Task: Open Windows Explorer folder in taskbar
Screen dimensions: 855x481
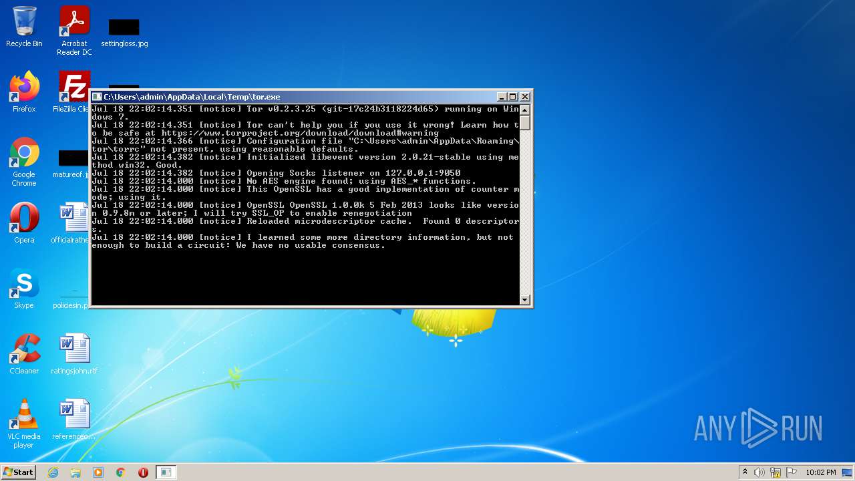Action: click(75, 472)
